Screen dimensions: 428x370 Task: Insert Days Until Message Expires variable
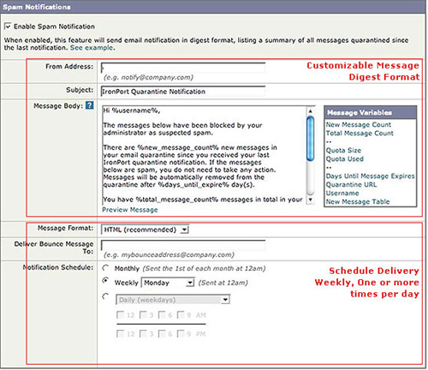(x=370, y=176)
